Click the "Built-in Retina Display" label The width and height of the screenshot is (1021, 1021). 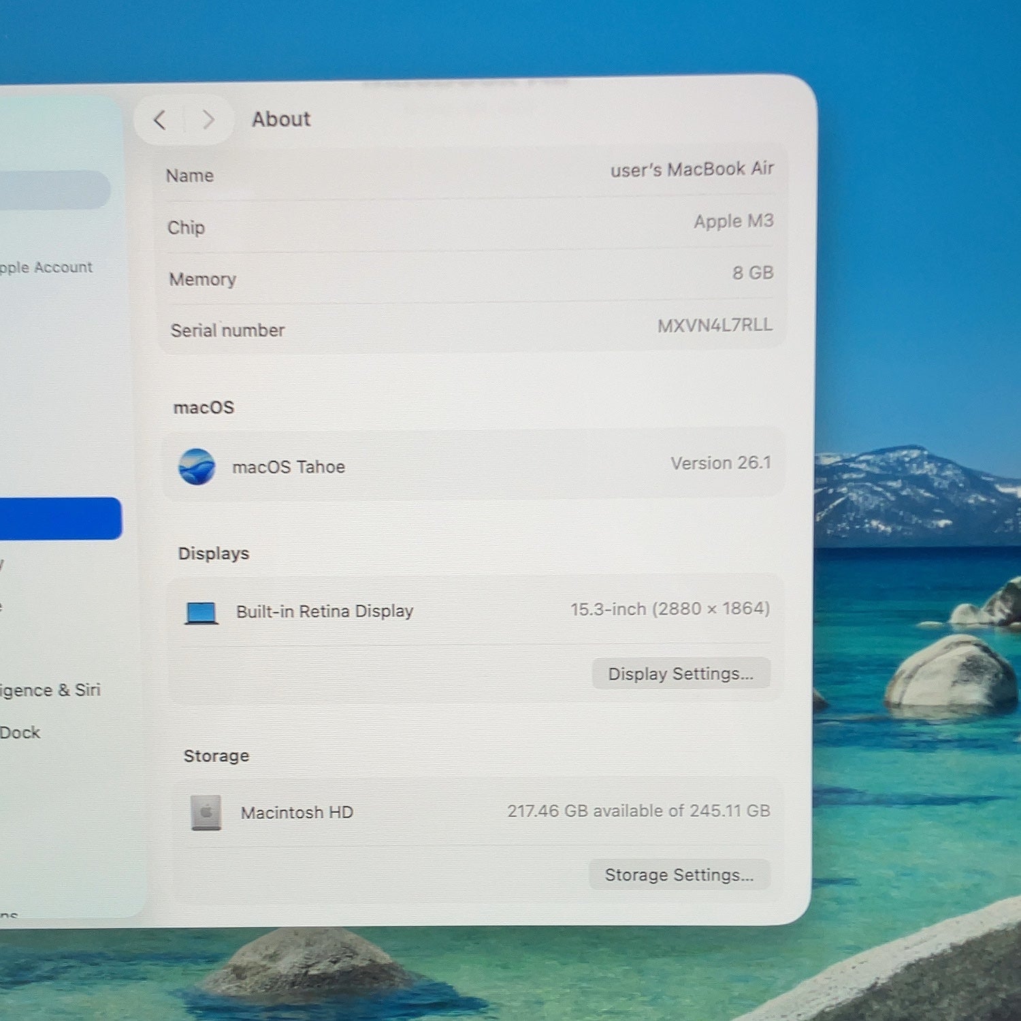[325, 611]
